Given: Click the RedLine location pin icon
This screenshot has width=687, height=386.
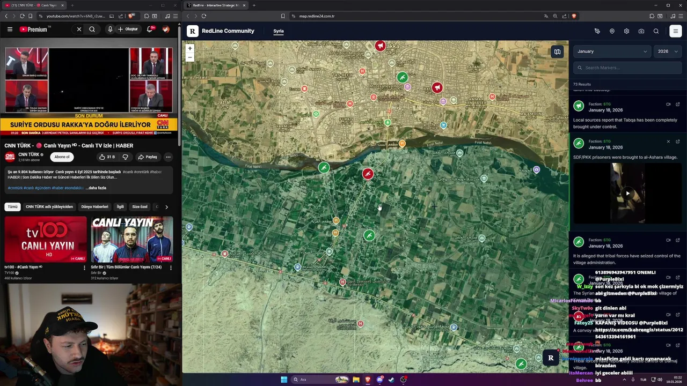Looking at the screenshot, I should coord(612,31).
